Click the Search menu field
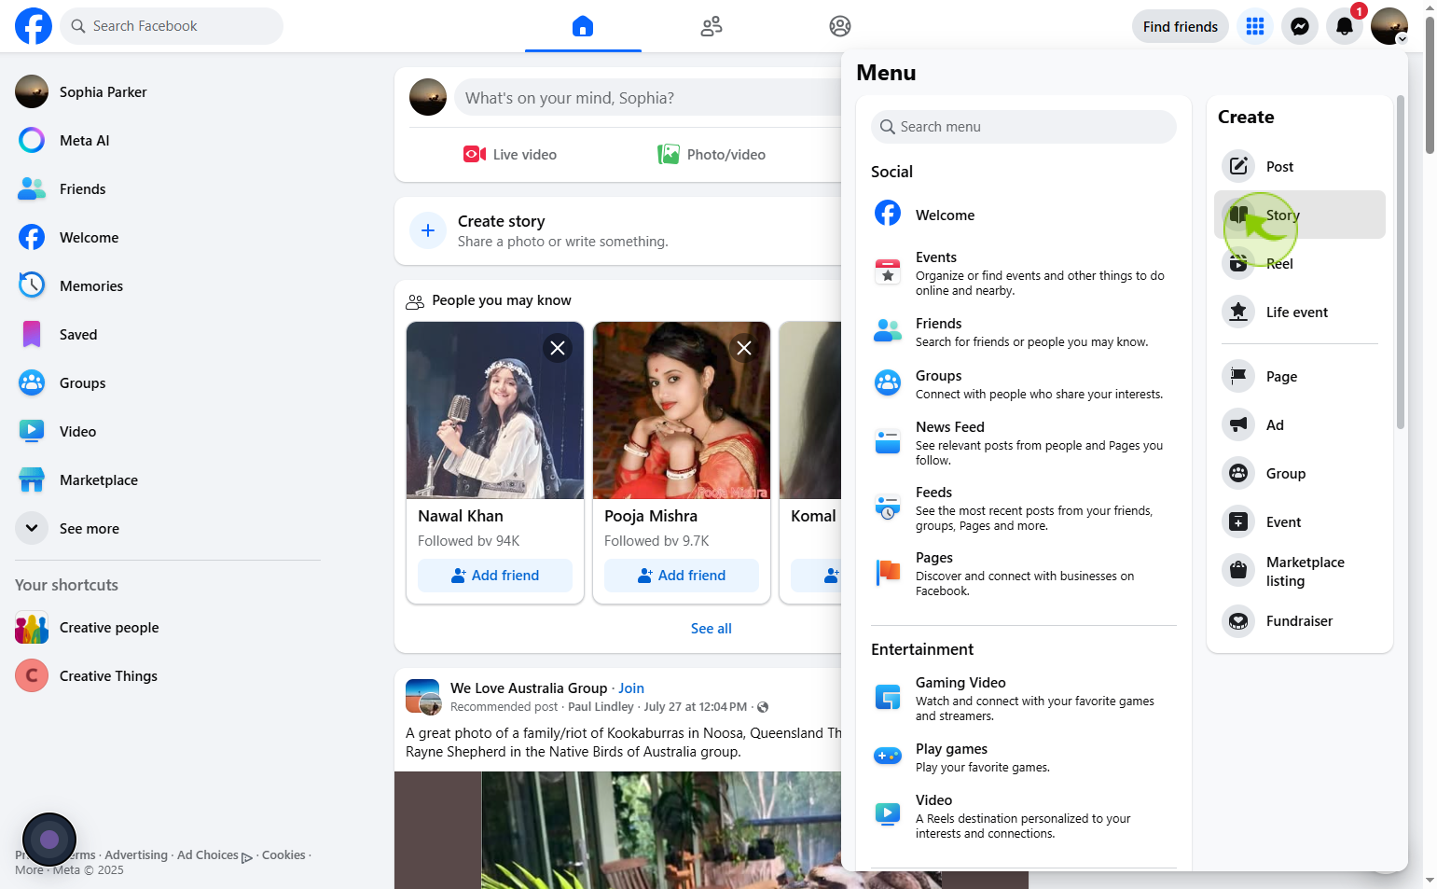 tap(1024, 127)
